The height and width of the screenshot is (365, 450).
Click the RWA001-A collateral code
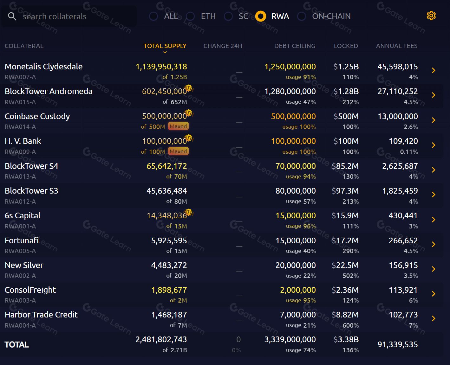20,226
